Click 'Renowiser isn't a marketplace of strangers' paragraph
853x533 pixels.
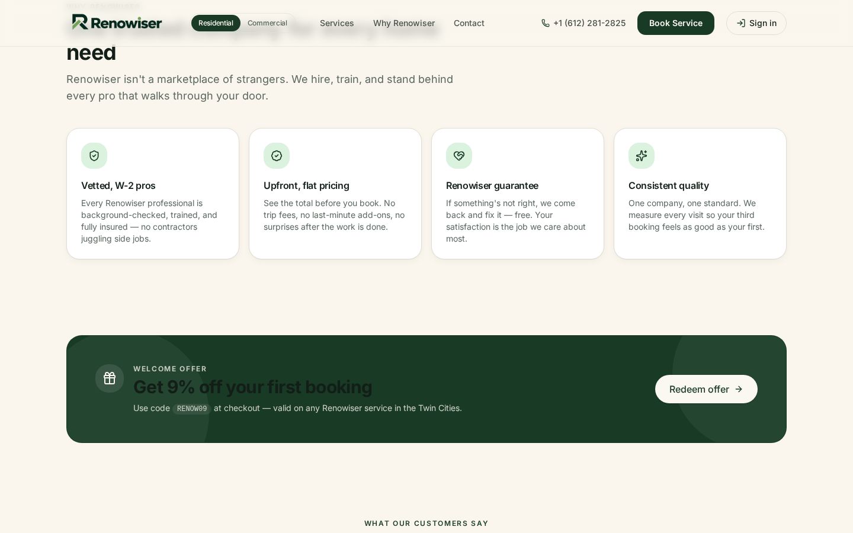tap(260, 88)
